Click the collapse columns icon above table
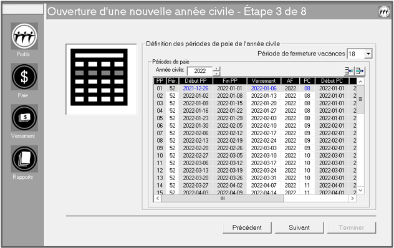 [349, 71]
